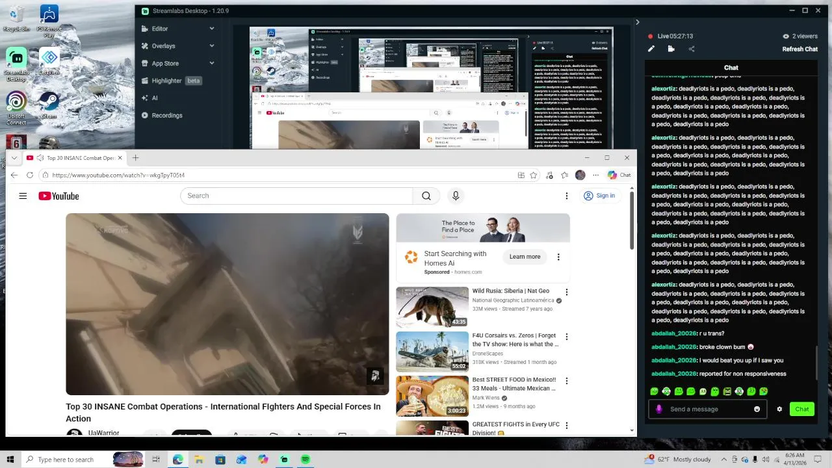832x468 pixels.
Task: Open F4U Corsairs vs. Zeros video thumbnail
Action: click(432, 352)
